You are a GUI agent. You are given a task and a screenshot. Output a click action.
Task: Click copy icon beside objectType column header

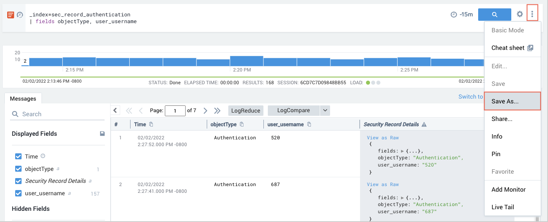(242, 125)
